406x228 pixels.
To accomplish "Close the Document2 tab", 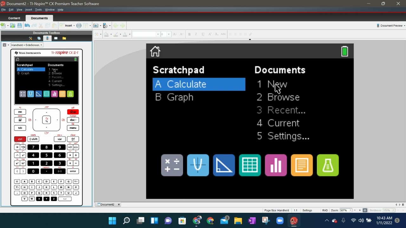I will [119, 205].
